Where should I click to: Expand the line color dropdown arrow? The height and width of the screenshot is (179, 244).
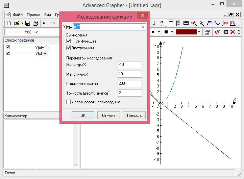pyautogui.click(x=199, y=32)
